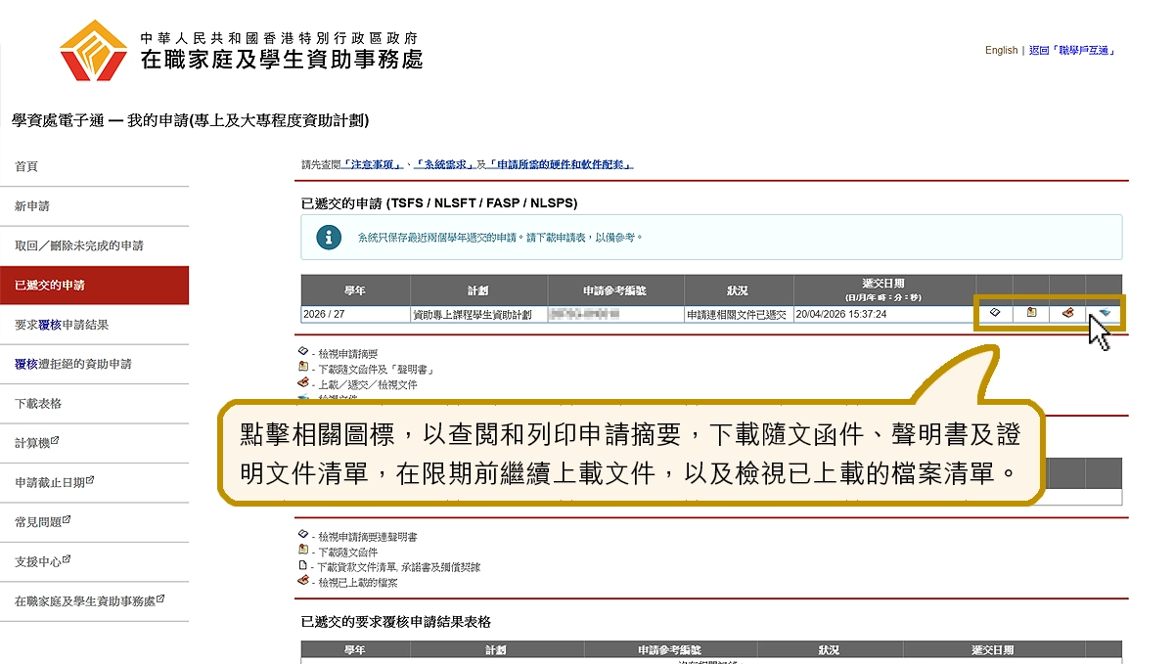Open 首頁 in the sidebar menu
1174x664 pixels.
(x=26, y=167)
